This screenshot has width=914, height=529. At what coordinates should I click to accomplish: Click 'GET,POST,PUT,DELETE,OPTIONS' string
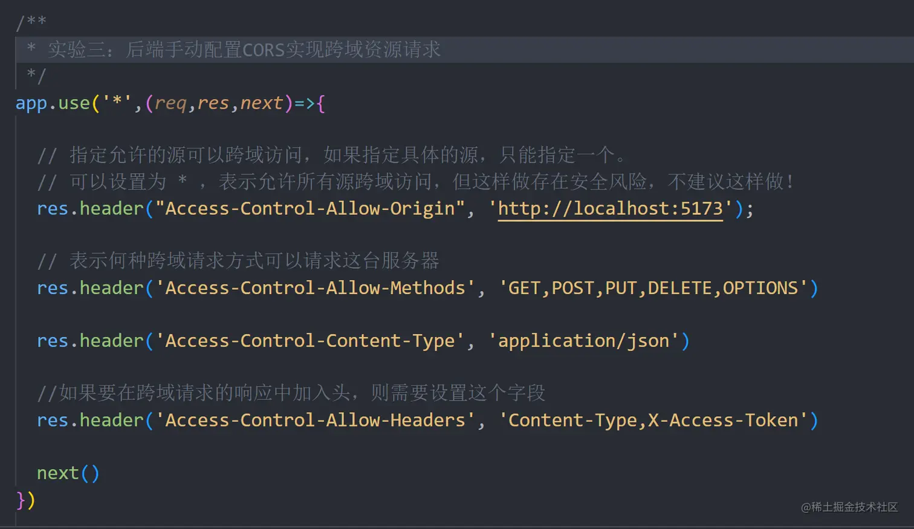[653, 288]
